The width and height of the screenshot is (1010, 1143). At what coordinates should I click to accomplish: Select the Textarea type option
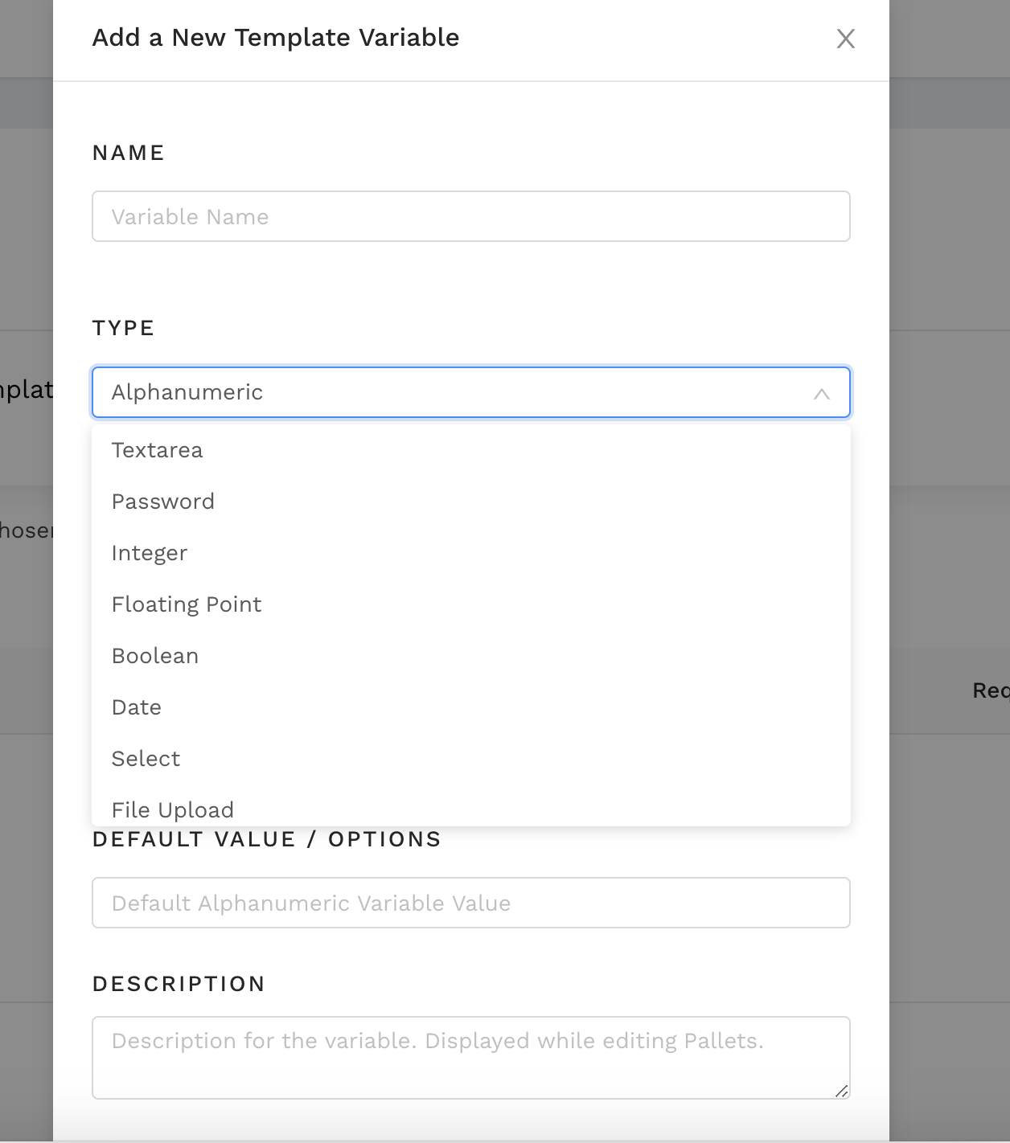pos(158,450)
